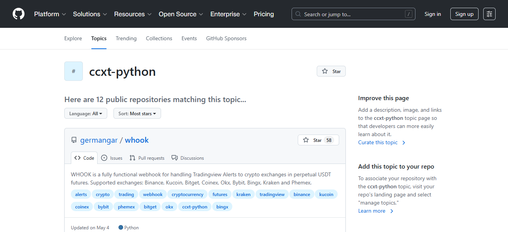Select the binance topic tag

(302, 194)
